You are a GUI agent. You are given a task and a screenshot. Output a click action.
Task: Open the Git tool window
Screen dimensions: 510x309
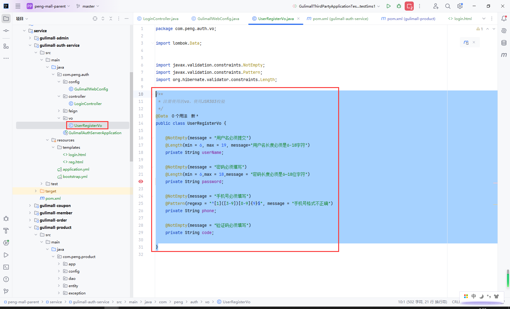coord(6,291)
